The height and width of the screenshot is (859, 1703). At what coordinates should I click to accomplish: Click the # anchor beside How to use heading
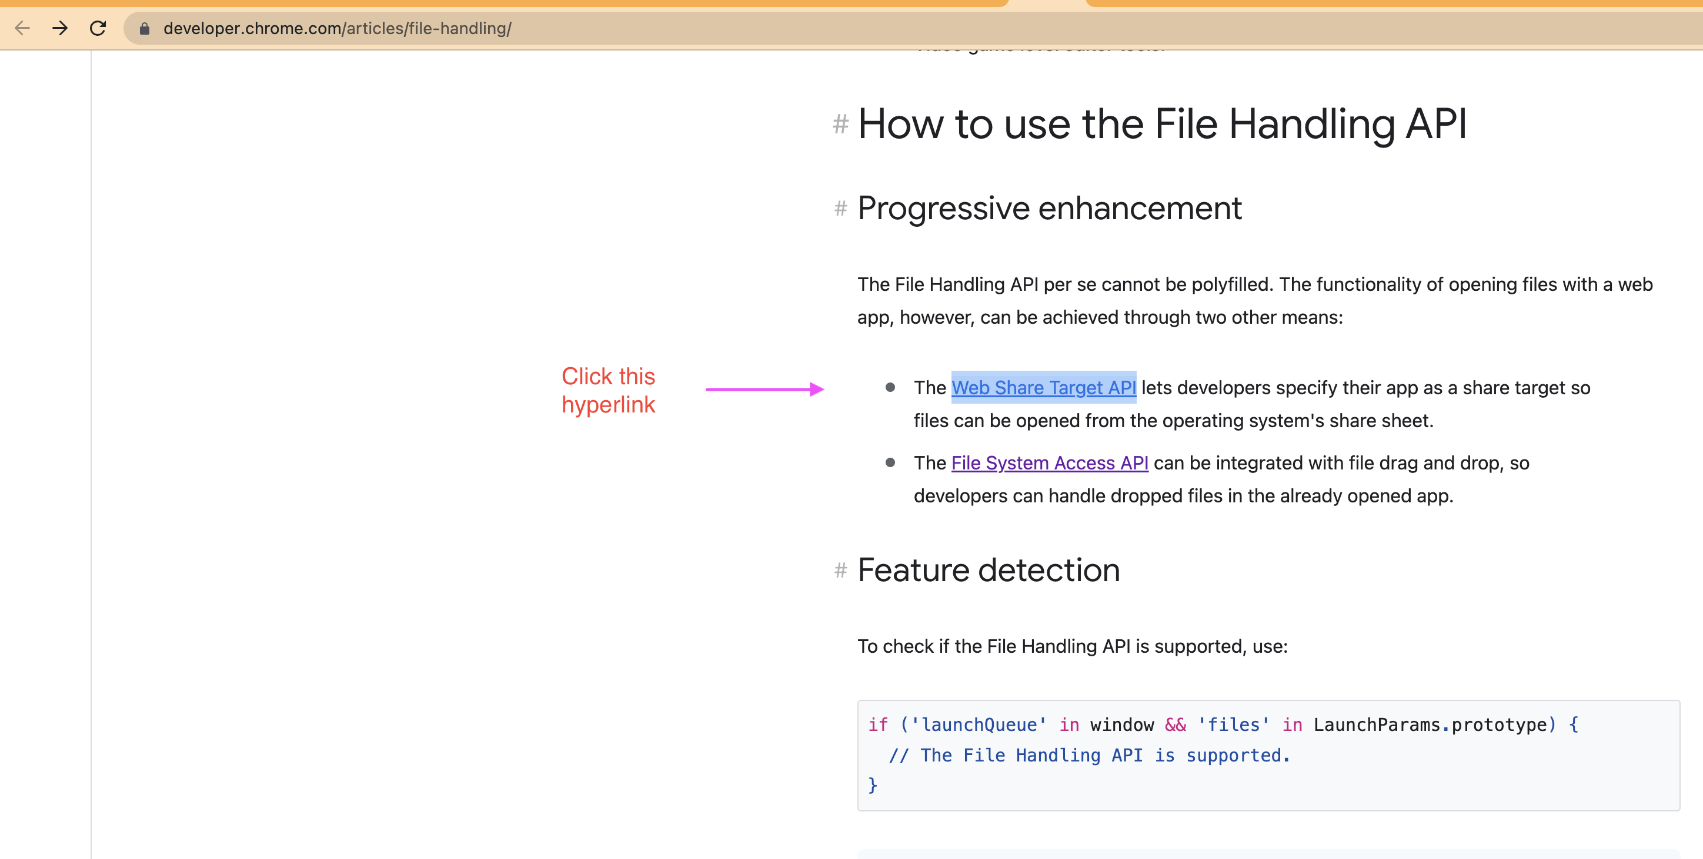coord(840,124)
